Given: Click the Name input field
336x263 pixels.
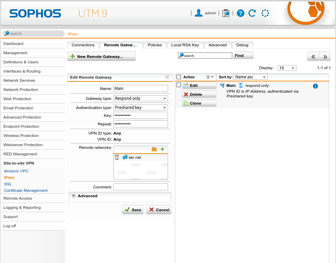Looking at the screenshot, I should (141, 89).
